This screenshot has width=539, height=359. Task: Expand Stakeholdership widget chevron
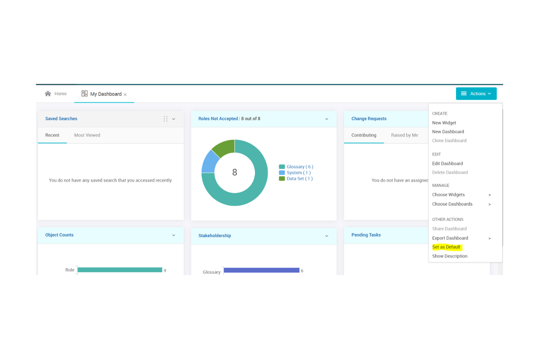click(x=327, y=236)
